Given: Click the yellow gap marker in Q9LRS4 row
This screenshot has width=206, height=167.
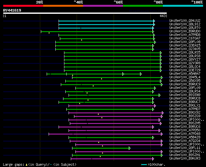Looking at the screenshot, I should [x=87, y=93].
